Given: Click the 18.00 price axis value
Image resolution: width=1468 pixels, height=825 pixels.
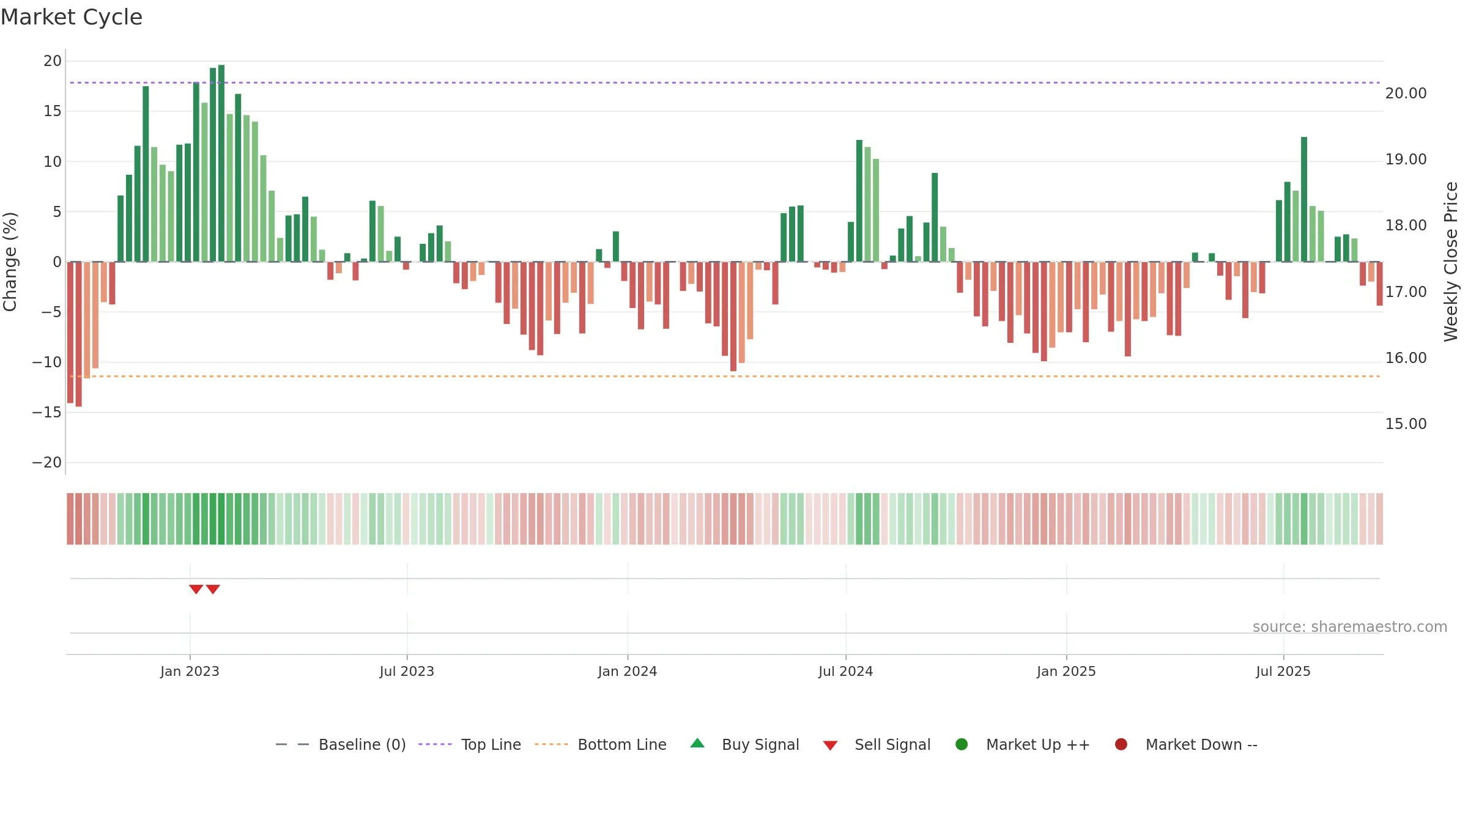Looking at the screenshot, I should point(1406,226).
